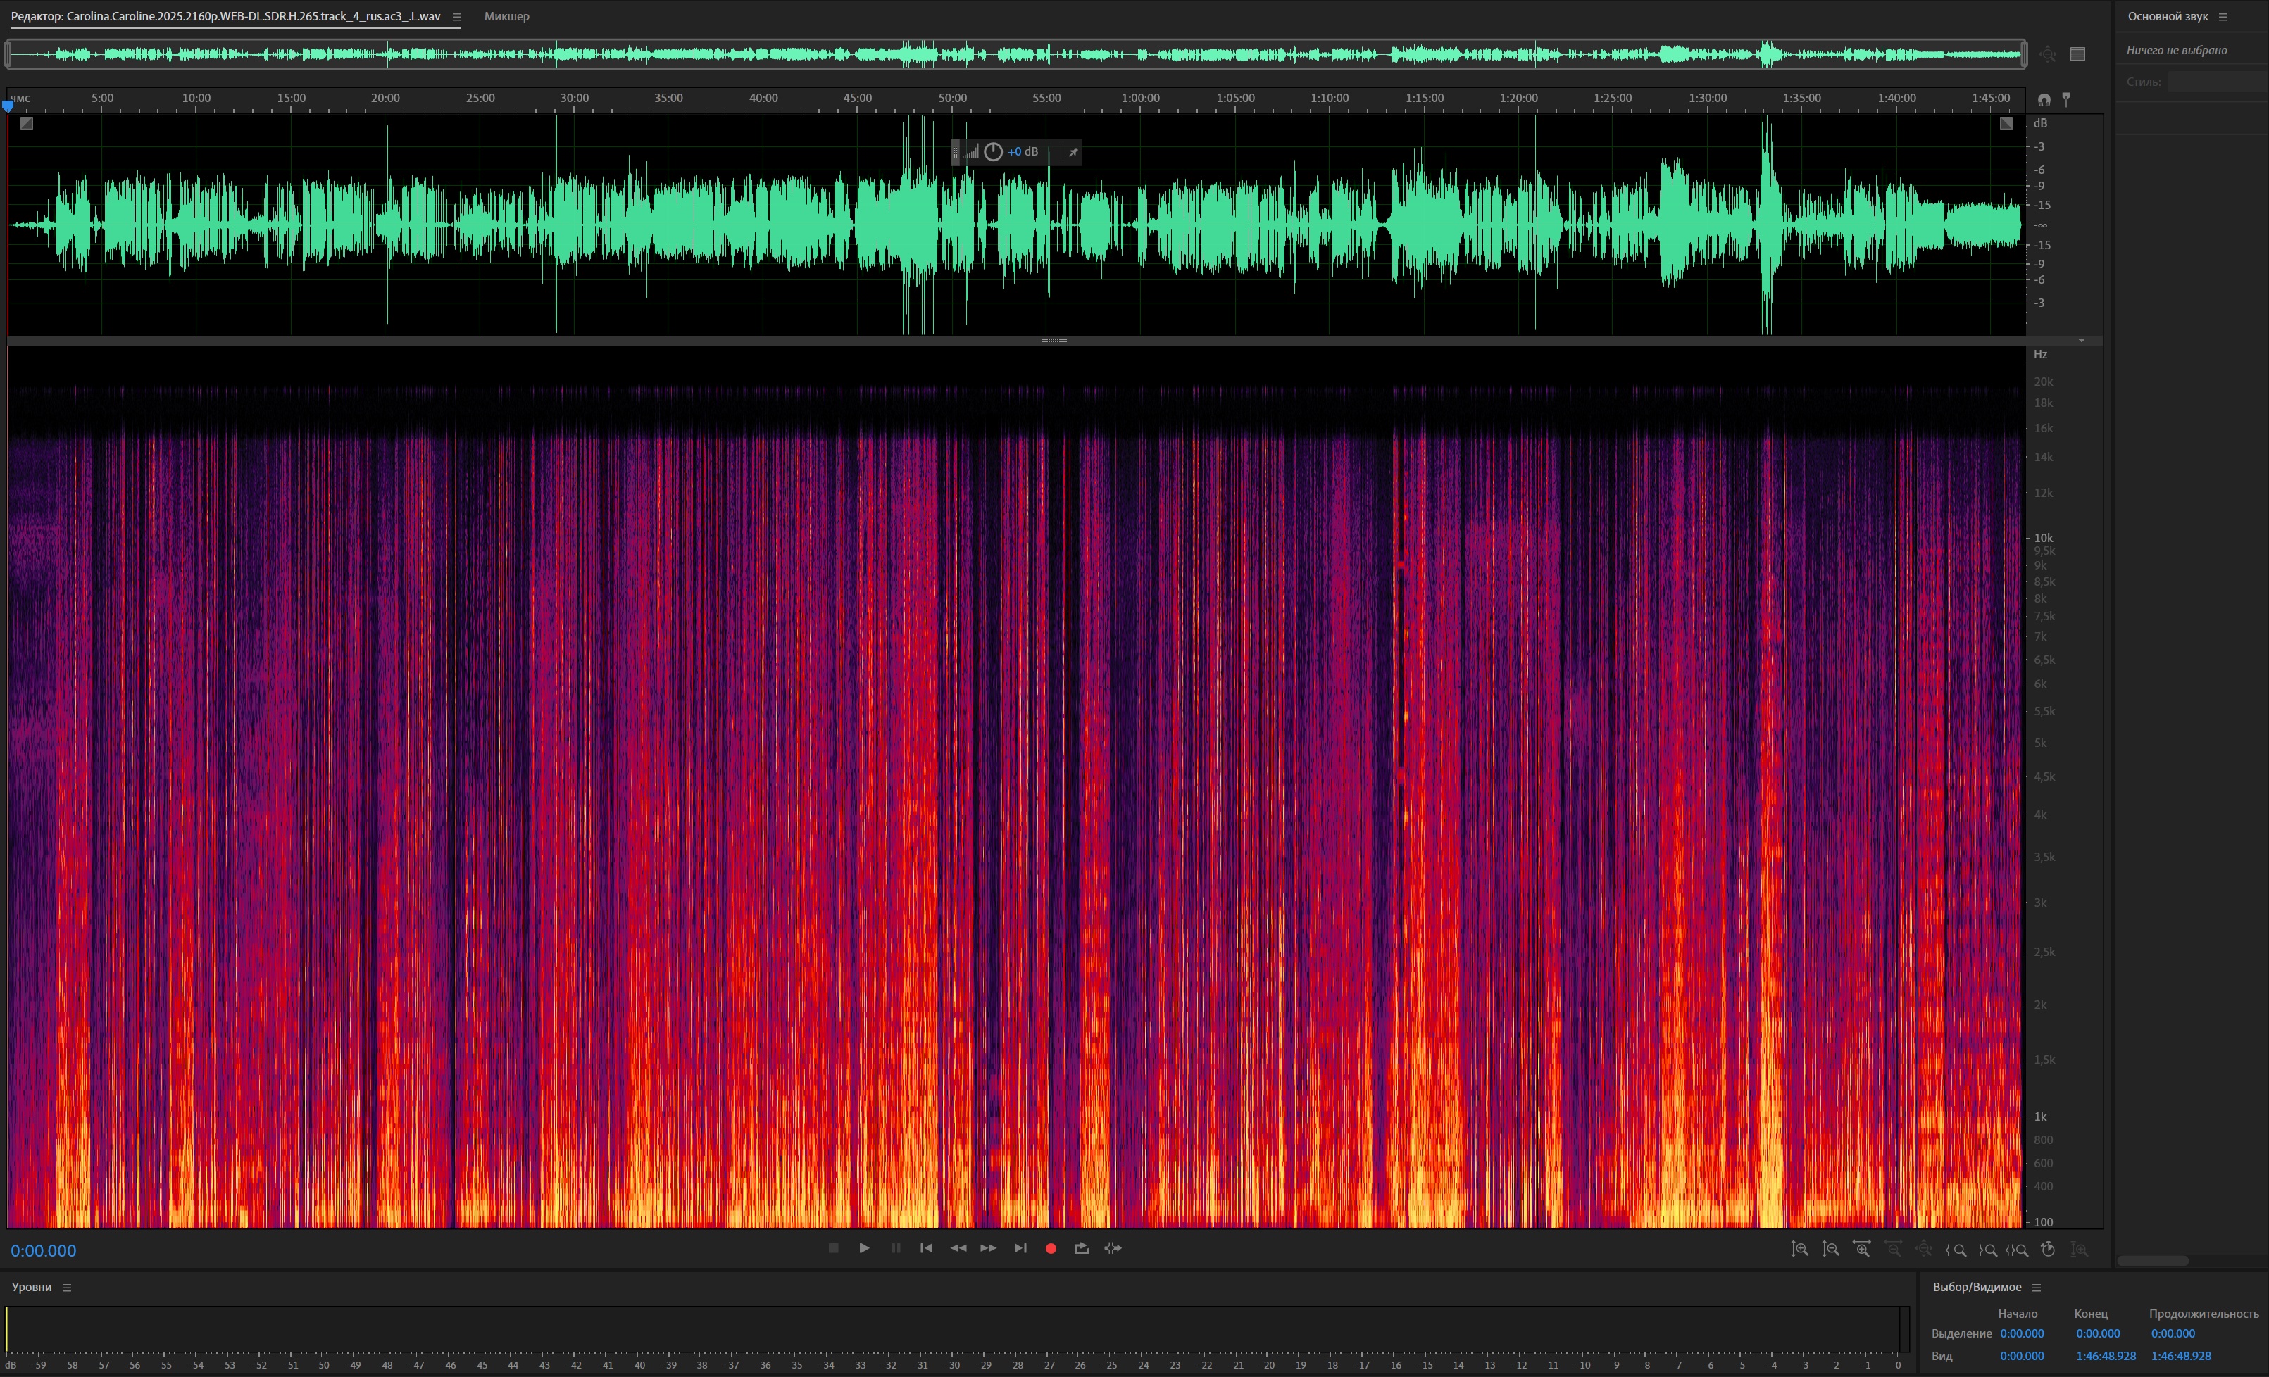Open Уровни panel menu
Image resolution: width=2269 pixels, height=1377 pixels.
[x=66, y=1287]
